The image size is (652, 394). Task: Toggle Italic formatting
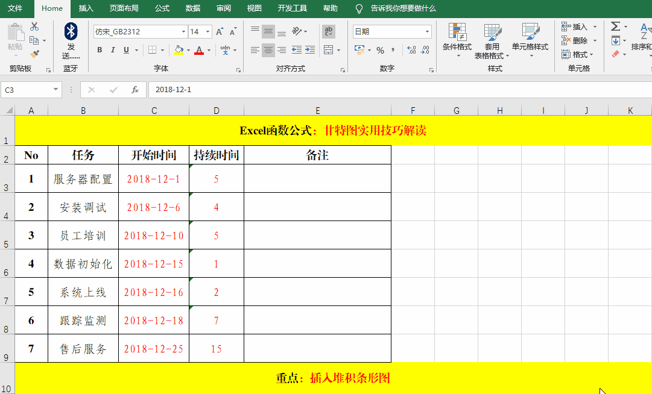[x=113, y=50]
